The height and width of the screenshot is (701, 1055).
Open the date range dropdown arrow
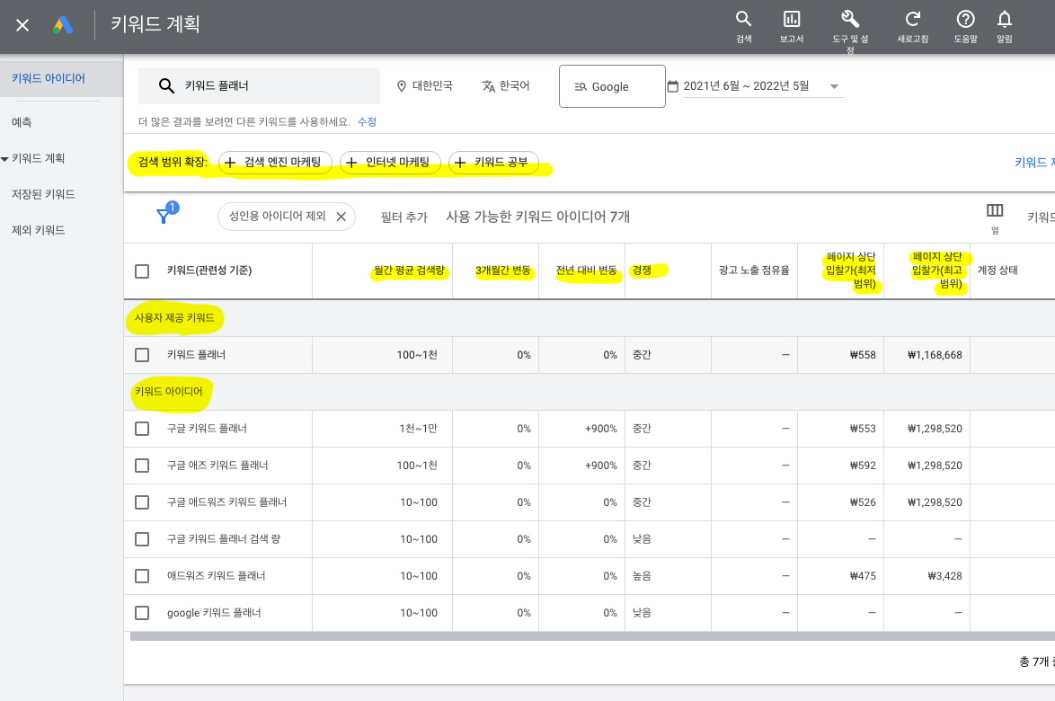click(x=834, y=86)
